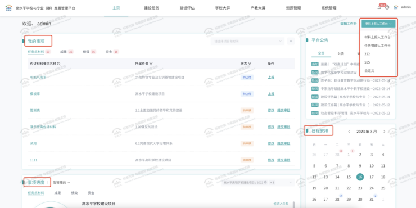Screen dimensions: 416x208
Task: Go to next month in the calendar
Action: coord(384,132)
